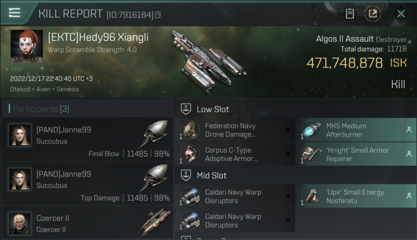Open the Coercer II participant entry
The width and height of the screenshot is (417, 240).
pos(87,223)
